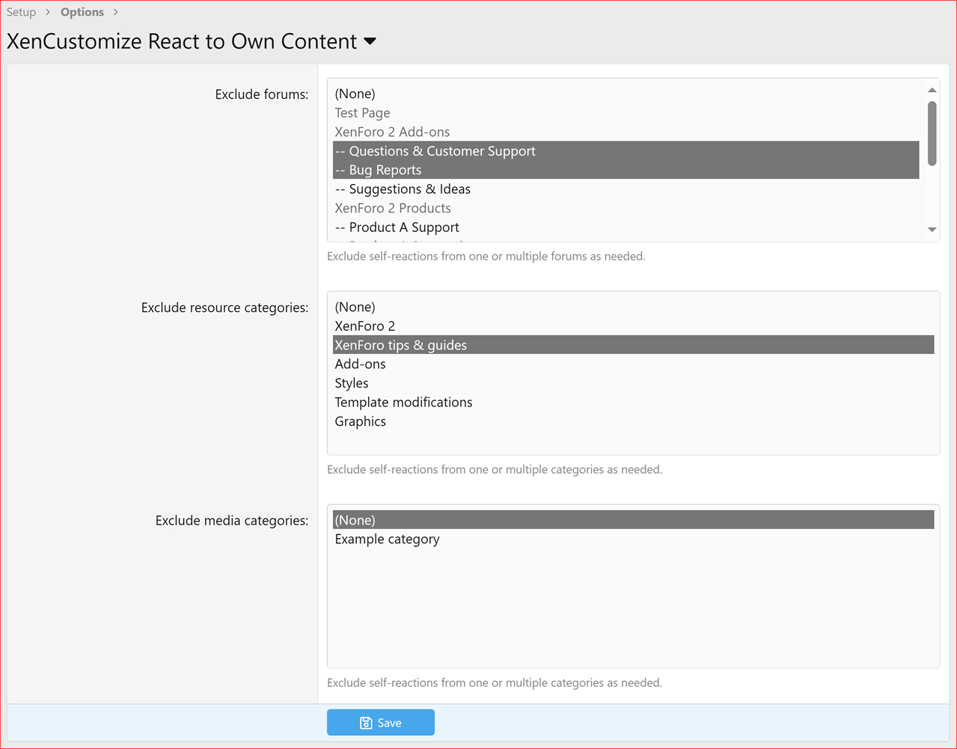Click the floppy disk icon on Save button
The width and height of the screenshot is (957, 749).
(x=365, y=722)
